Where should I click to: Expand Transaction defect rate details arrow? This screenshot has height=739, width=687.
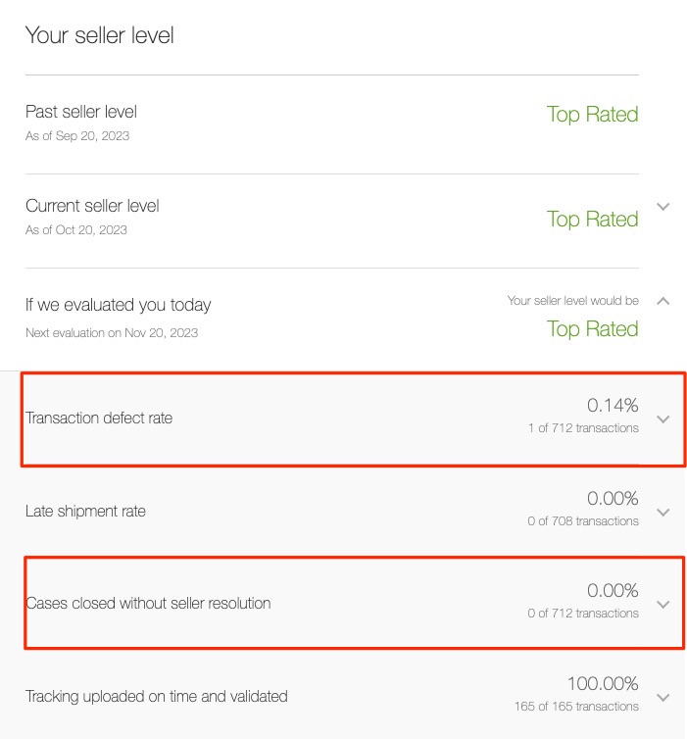(x=663, y=419)
